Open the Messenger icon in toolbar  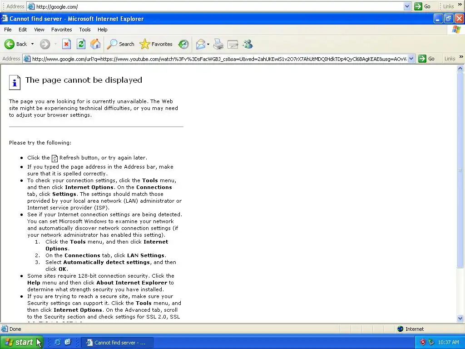tap(247, 44)
